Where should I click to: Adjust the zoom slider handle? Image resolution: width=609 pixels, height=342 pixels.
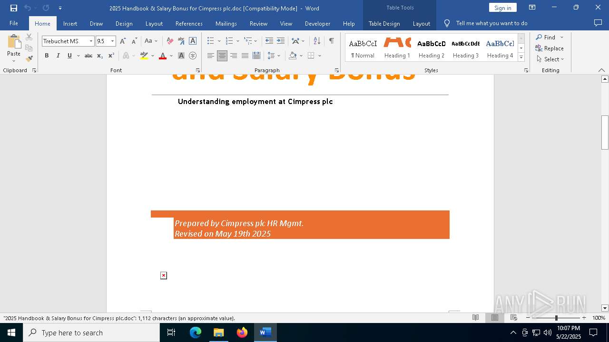tap(556, 318)
